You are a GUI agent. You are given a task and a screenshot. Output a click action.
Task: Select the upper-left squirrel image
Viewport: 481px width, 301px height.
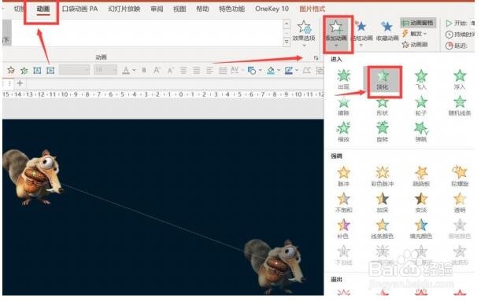click(x=33, y=177)
